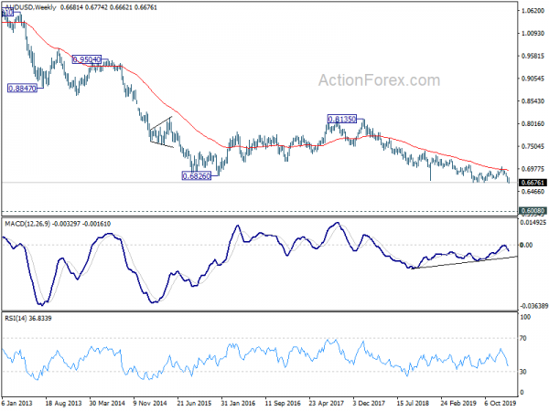Image resolution: width=549 pixels, height=411 pixels.
Task: Click the 6 Jan 2013 date label
Action: 16,403
